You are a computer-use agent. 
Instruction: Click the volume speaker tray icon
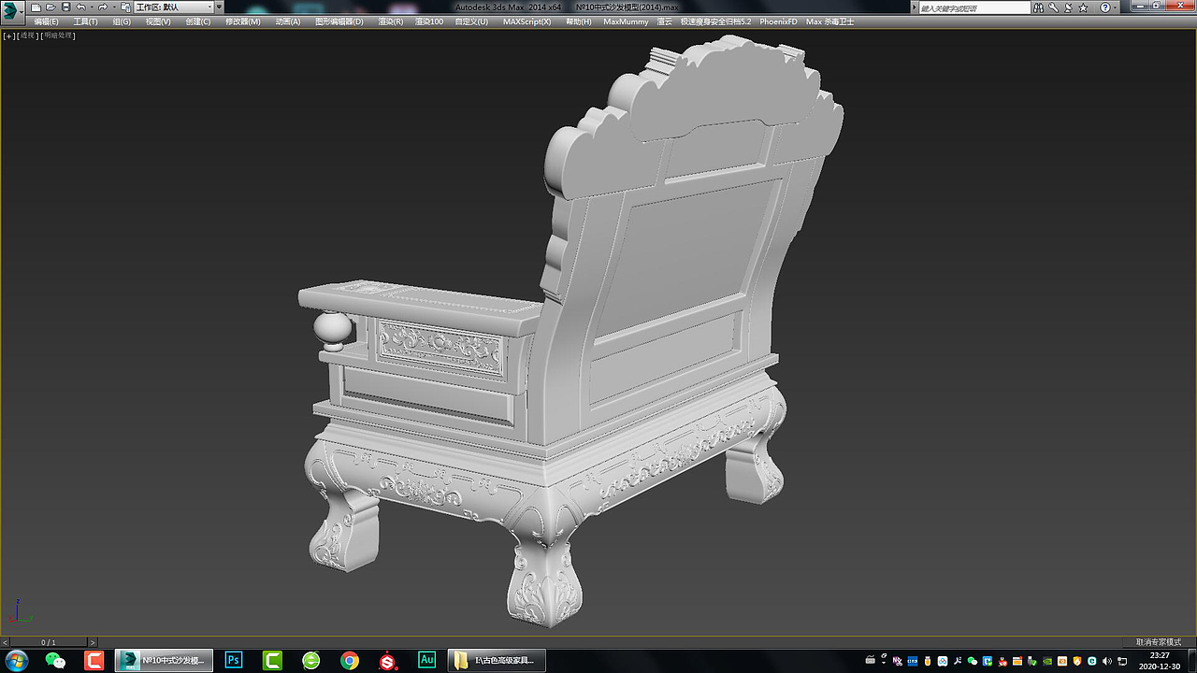[1107, 661]
